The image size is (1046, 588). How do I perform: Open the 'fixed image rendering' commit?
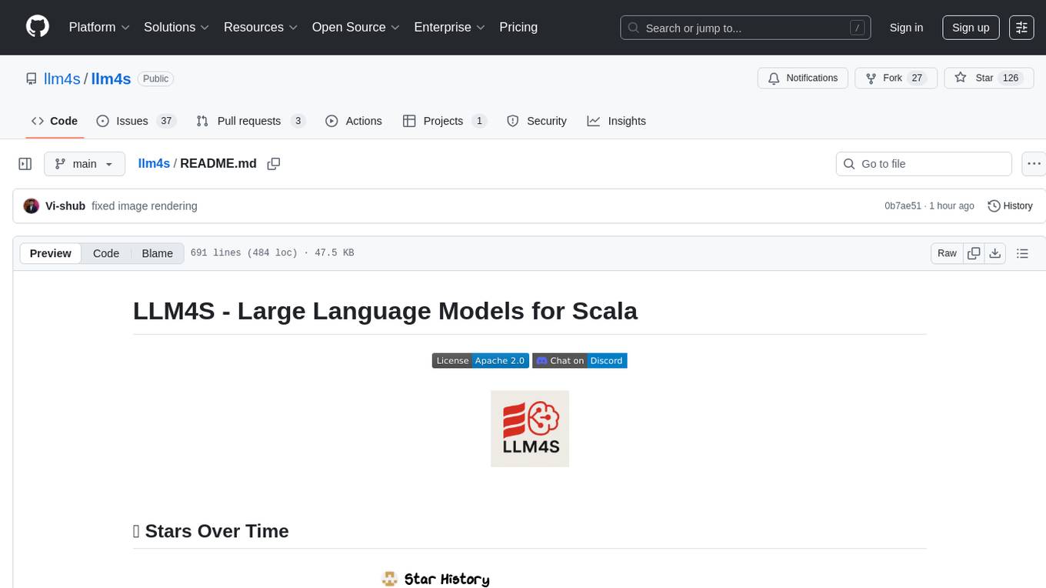click(x=145, y=206)
